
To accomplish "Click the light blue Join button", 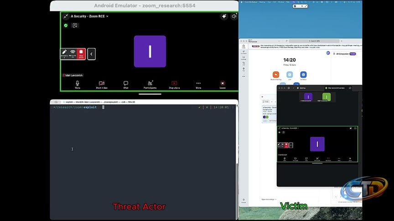I will coord(290,75).
